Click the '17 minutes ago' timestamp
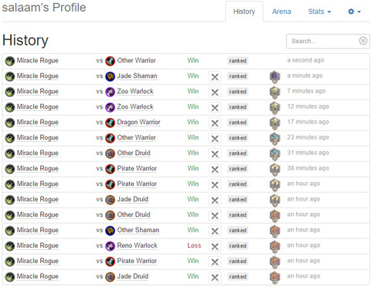Viewport: 371px width, 287px height. click(x=308, y=122)
